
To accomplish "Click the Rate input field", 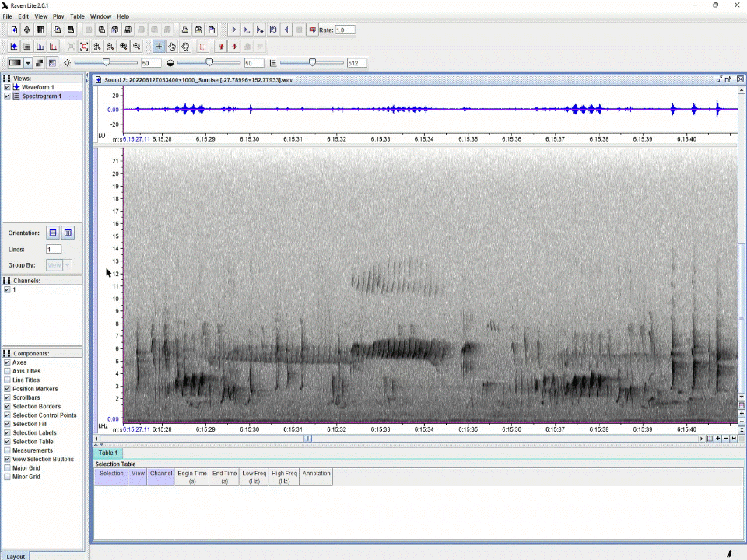I will tap(345, 30).
